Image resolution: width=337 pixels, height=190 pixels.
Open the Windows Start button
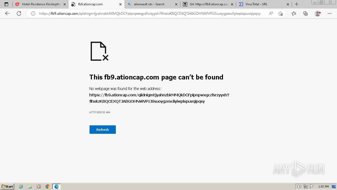(7, 187)
